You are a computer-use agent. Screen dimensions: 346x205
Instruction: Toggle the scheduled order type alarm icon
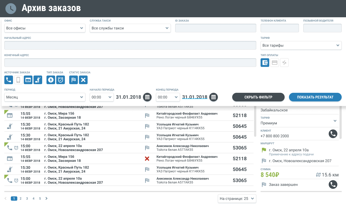click(x=61, y=80)
